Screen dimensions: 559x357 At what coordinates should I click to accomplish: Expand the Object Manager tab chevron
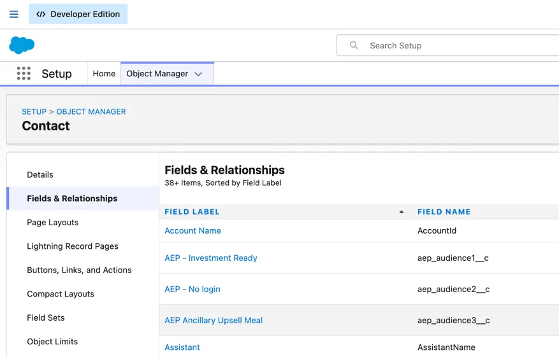199,74
